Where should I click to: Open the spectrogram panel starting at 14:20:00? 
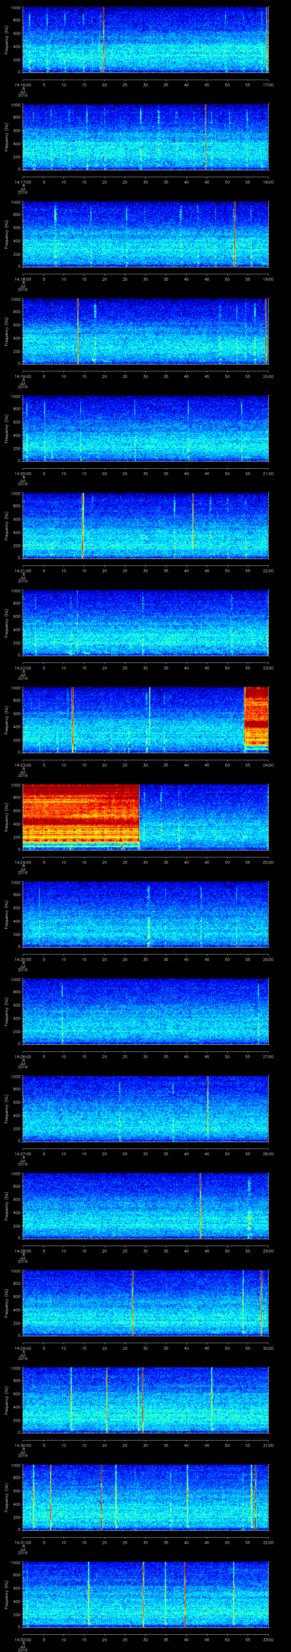point(146,429)
